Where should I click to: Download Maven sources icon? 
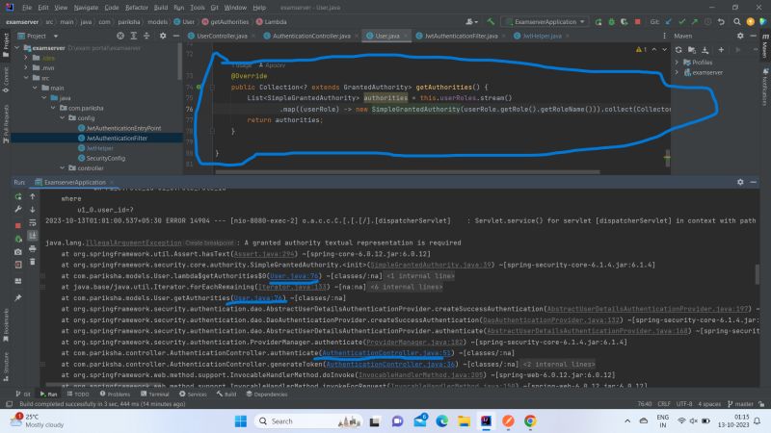pyautogui.click(x=705, y=50)
